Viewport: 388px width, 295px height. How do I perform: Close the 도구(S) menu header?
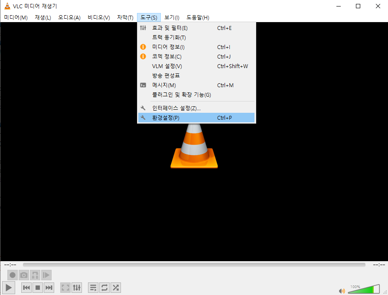149,18
